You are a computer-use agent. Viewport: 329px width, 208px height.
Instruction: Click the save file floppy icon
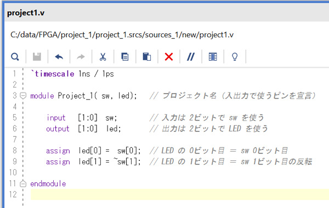pyautogui.click(x=37, y=57)
